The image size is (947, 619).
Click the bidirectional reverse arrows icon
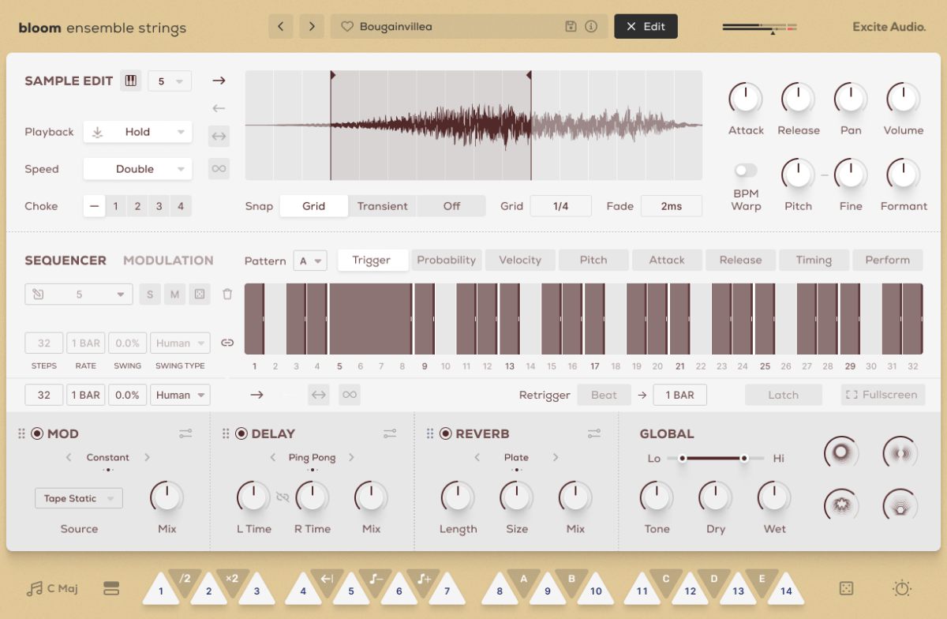click(x=219, y=136)
